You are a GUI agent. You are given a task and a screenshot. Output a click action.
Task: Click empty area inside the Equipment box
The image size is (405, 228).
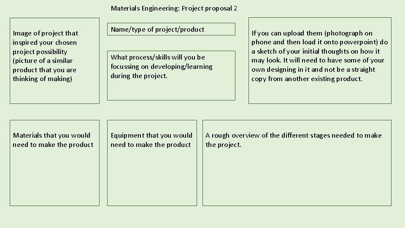tap(152, 177)
